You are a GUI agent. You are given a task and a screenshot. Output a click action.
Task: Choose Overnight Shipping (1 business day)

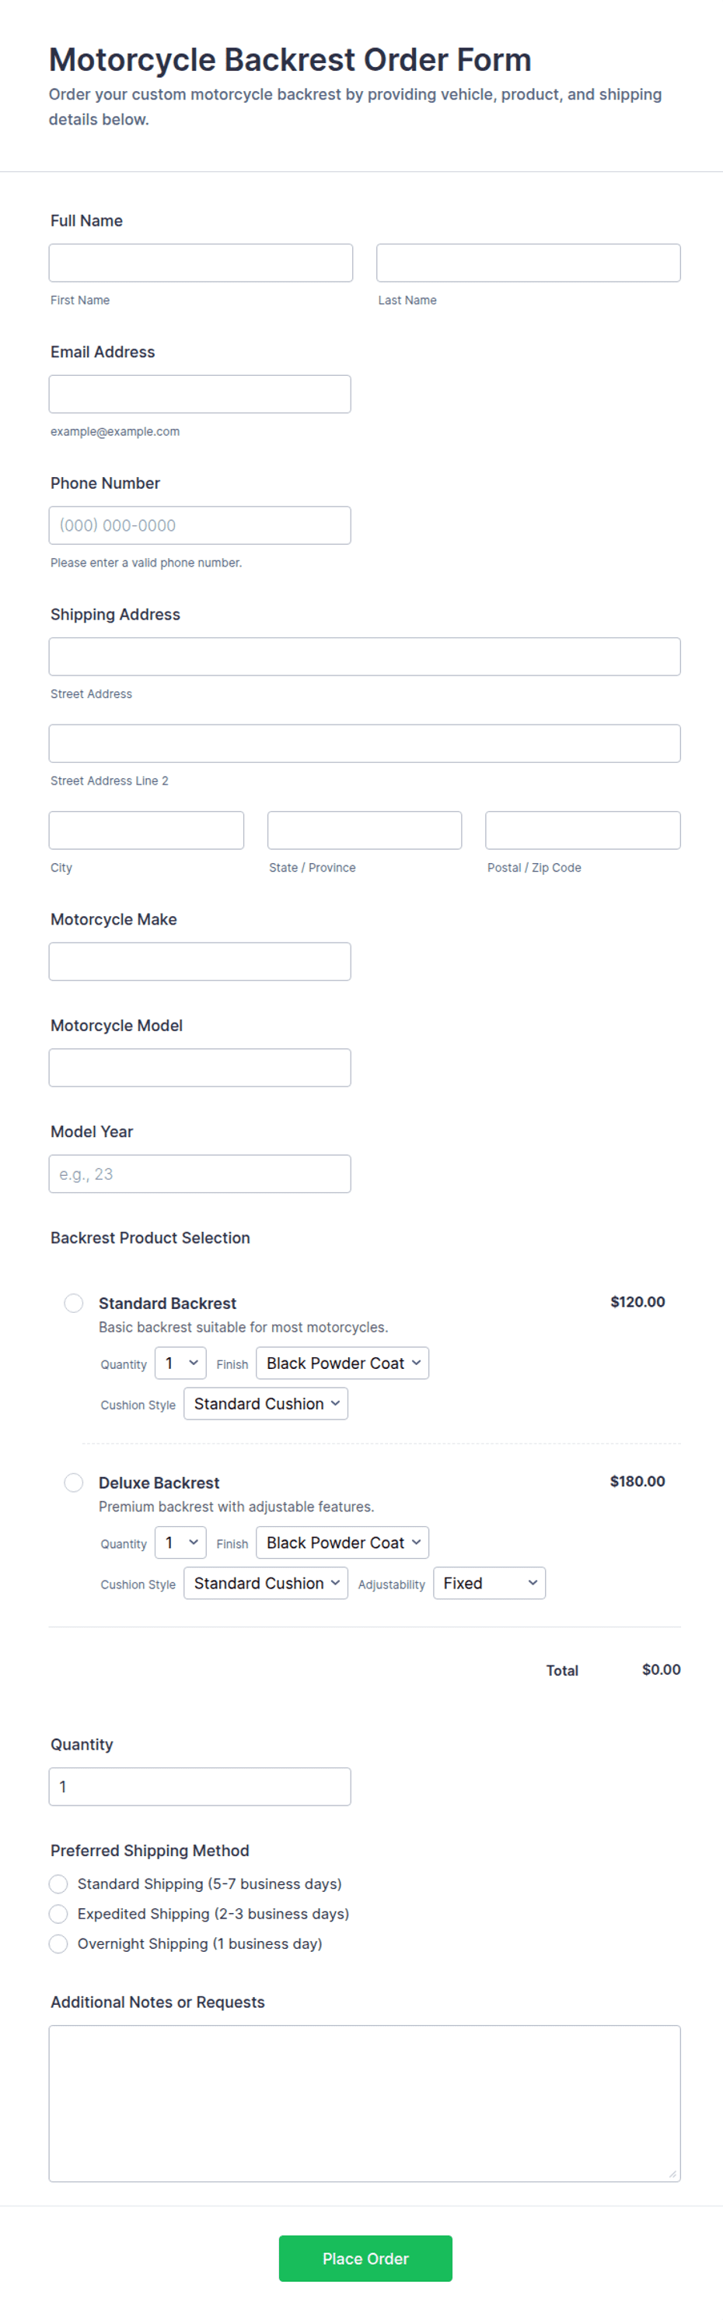[x=58, y=1943]
